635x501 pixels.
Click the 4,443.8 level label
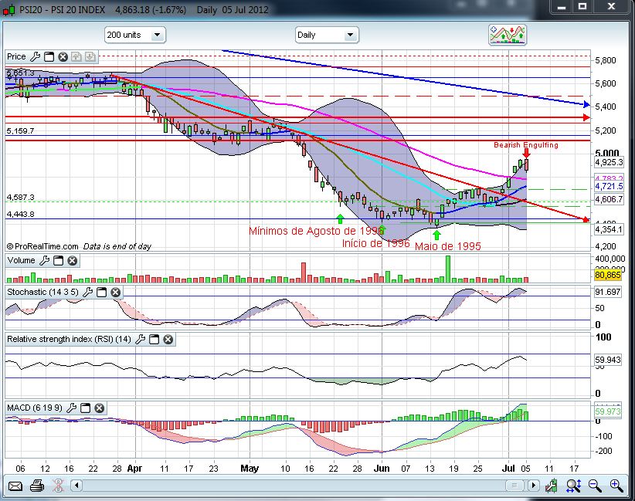click(x=20, y=215)
